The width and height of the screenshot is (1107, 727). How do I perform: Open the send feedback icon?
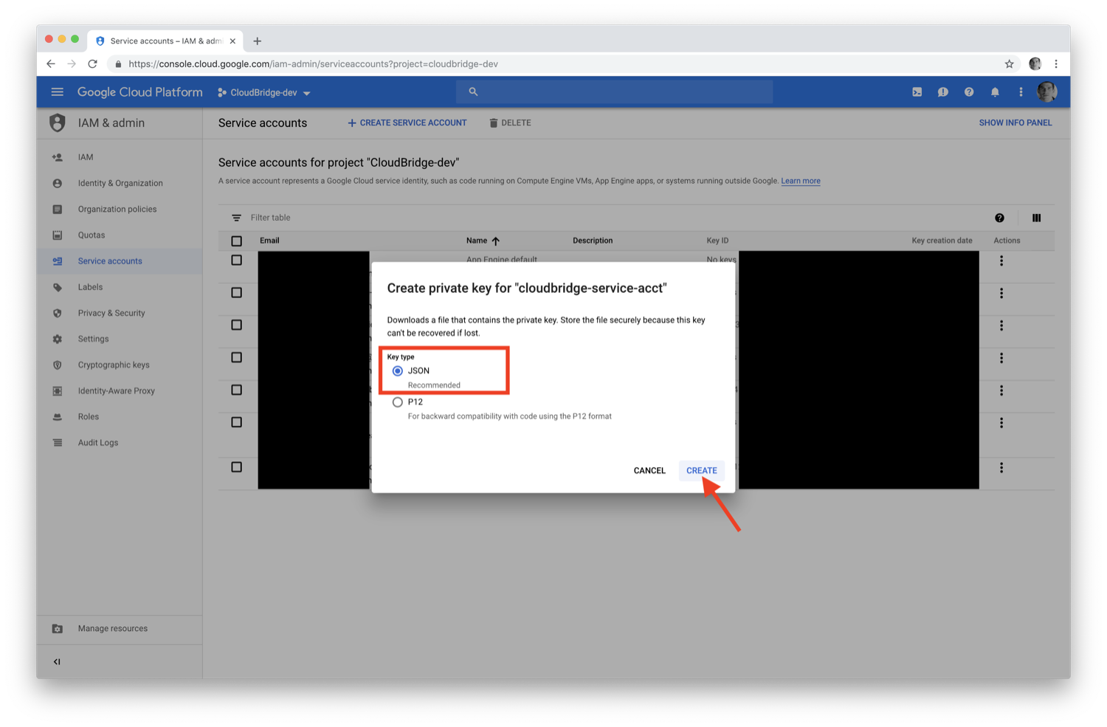(942, 92)
